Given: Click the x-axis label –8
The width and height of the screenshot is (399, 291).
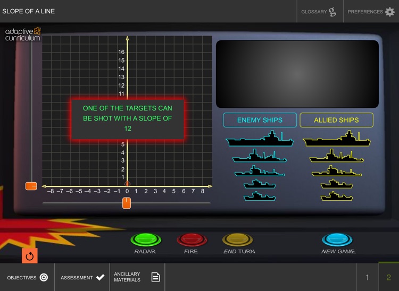Looking at the screenshot, I should click(x=51, y=191).
